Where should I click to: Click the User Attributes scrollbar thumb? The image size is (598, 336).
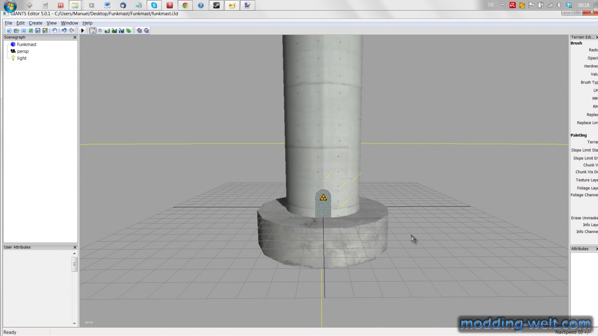pyautogui.click(x=75, y=264)
